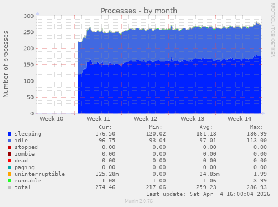Viewport: 278px width, 207px height.
Task: Click the 'Min:' column header
Action: 156,127
